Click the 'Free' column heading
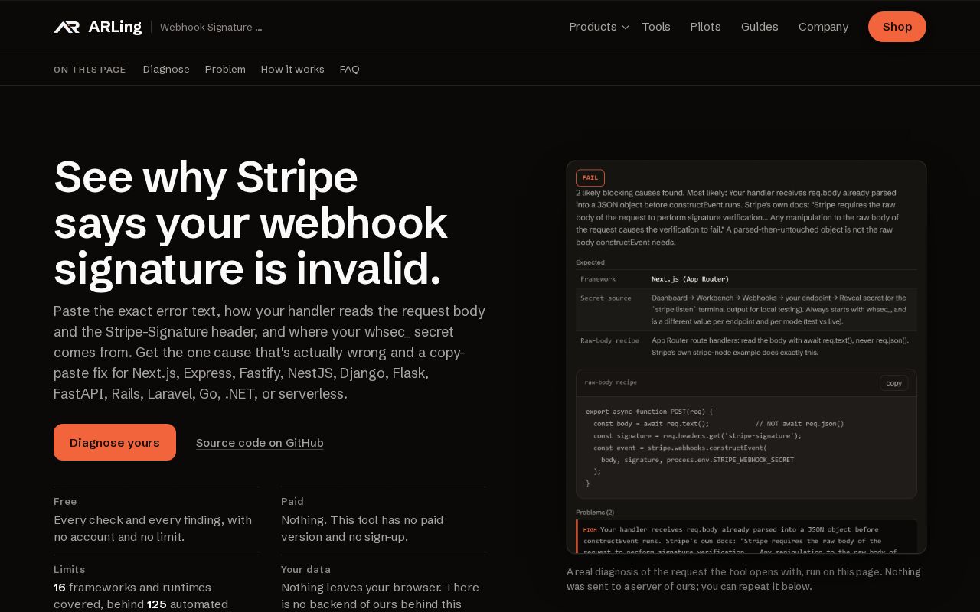This screenshot has height=612, width=980. tap(65, 501)
